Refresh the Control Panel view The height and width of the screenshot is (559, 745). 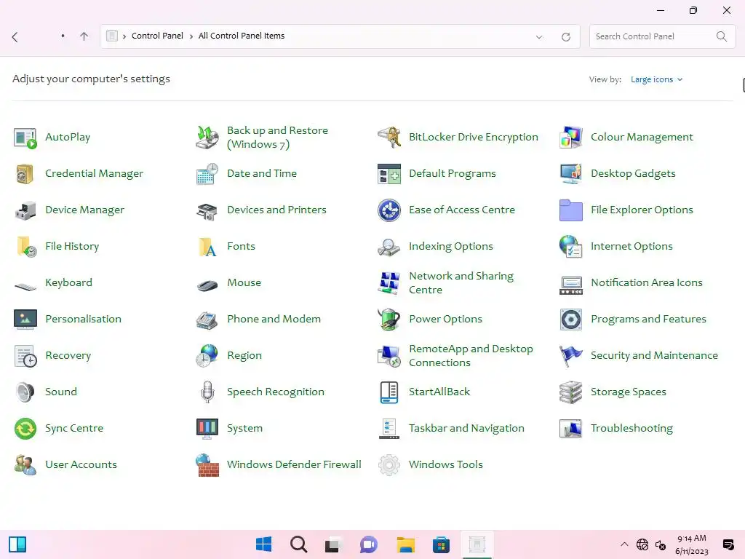566,36
